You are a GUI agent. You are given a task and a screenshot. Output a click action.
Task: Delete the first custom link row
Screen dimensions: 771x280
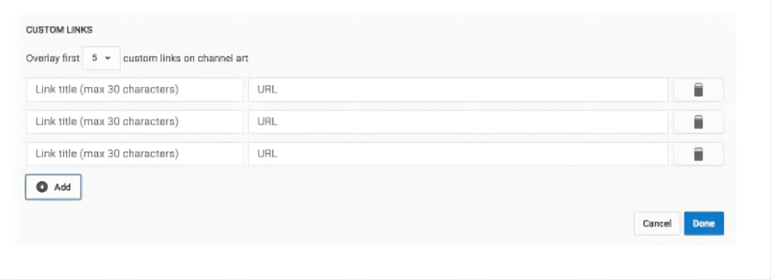(x=697, y=90)
